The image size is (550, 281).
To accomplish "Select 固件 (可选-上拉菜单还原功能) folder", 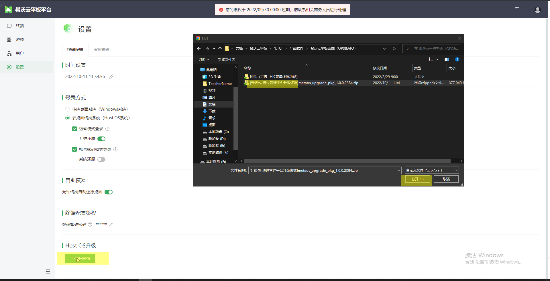I will click(x=353, y=77).
